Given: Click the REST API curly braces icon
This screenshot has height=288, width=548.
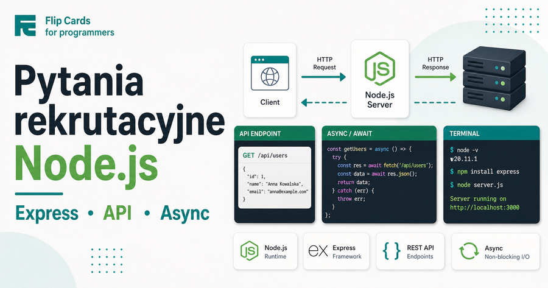Looking at the screenshot, I should (392, 251).
